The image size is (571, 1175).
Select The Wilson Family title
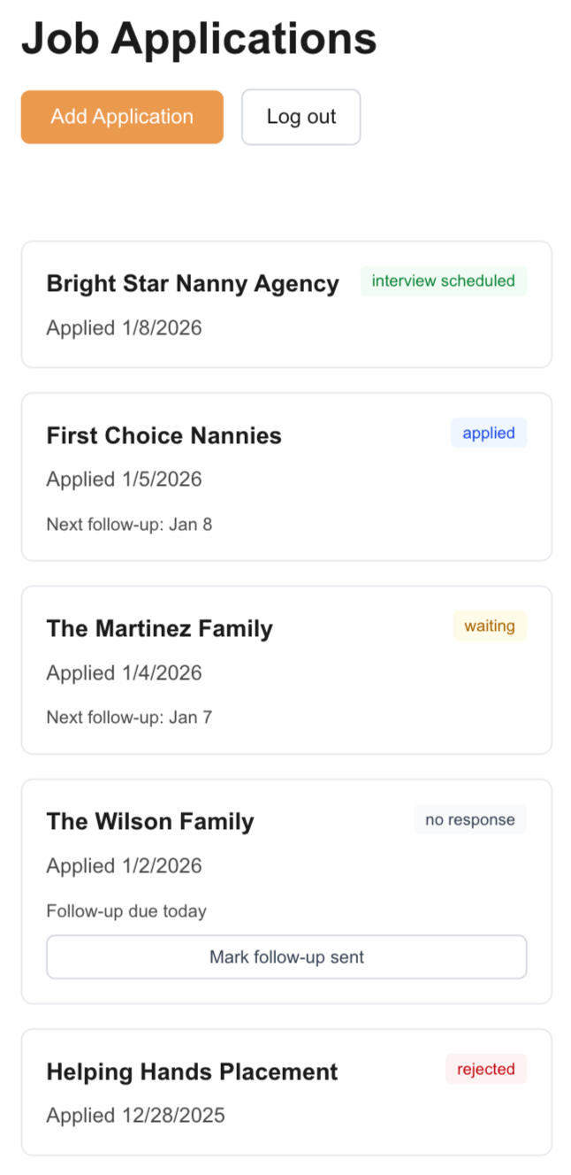(150, 821)
